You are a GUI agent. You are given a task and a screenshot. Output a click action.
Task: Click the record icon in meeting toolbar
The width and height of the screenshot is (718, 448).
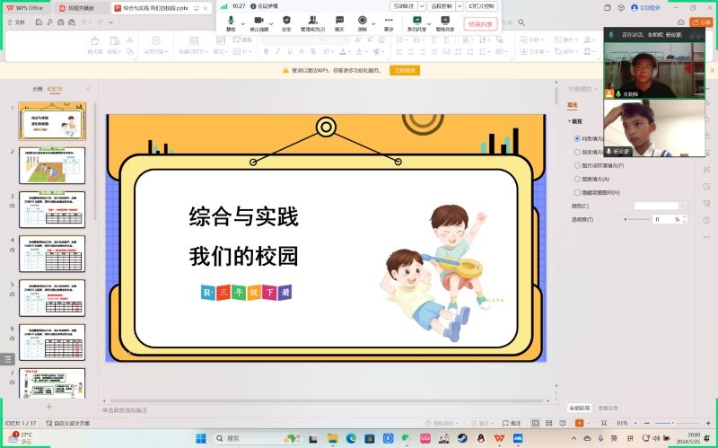[363, 20]
